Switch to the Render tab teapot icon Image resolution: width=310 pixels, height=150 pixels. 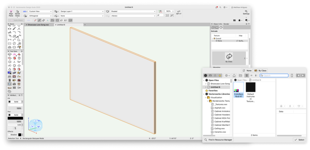[221, 28]
